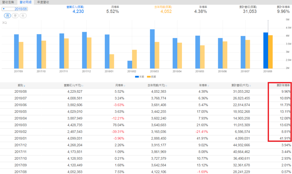Click the 2018/06 period cell
Viewport: 292px width, 174px height.
coord(21,105)
